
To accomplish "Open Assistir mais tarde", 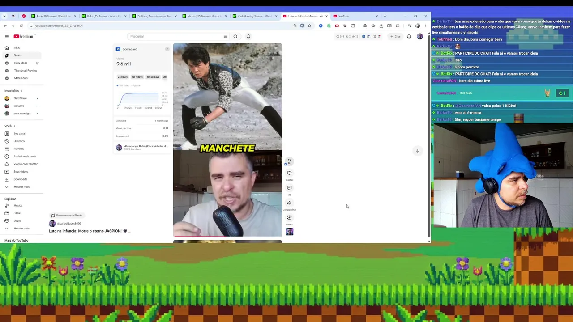I will (x=21, y=157).
